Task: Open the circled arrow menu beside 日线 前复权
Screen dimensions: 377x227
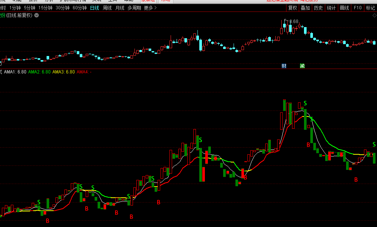Action: pyautogui.click(x=37, y=15)
